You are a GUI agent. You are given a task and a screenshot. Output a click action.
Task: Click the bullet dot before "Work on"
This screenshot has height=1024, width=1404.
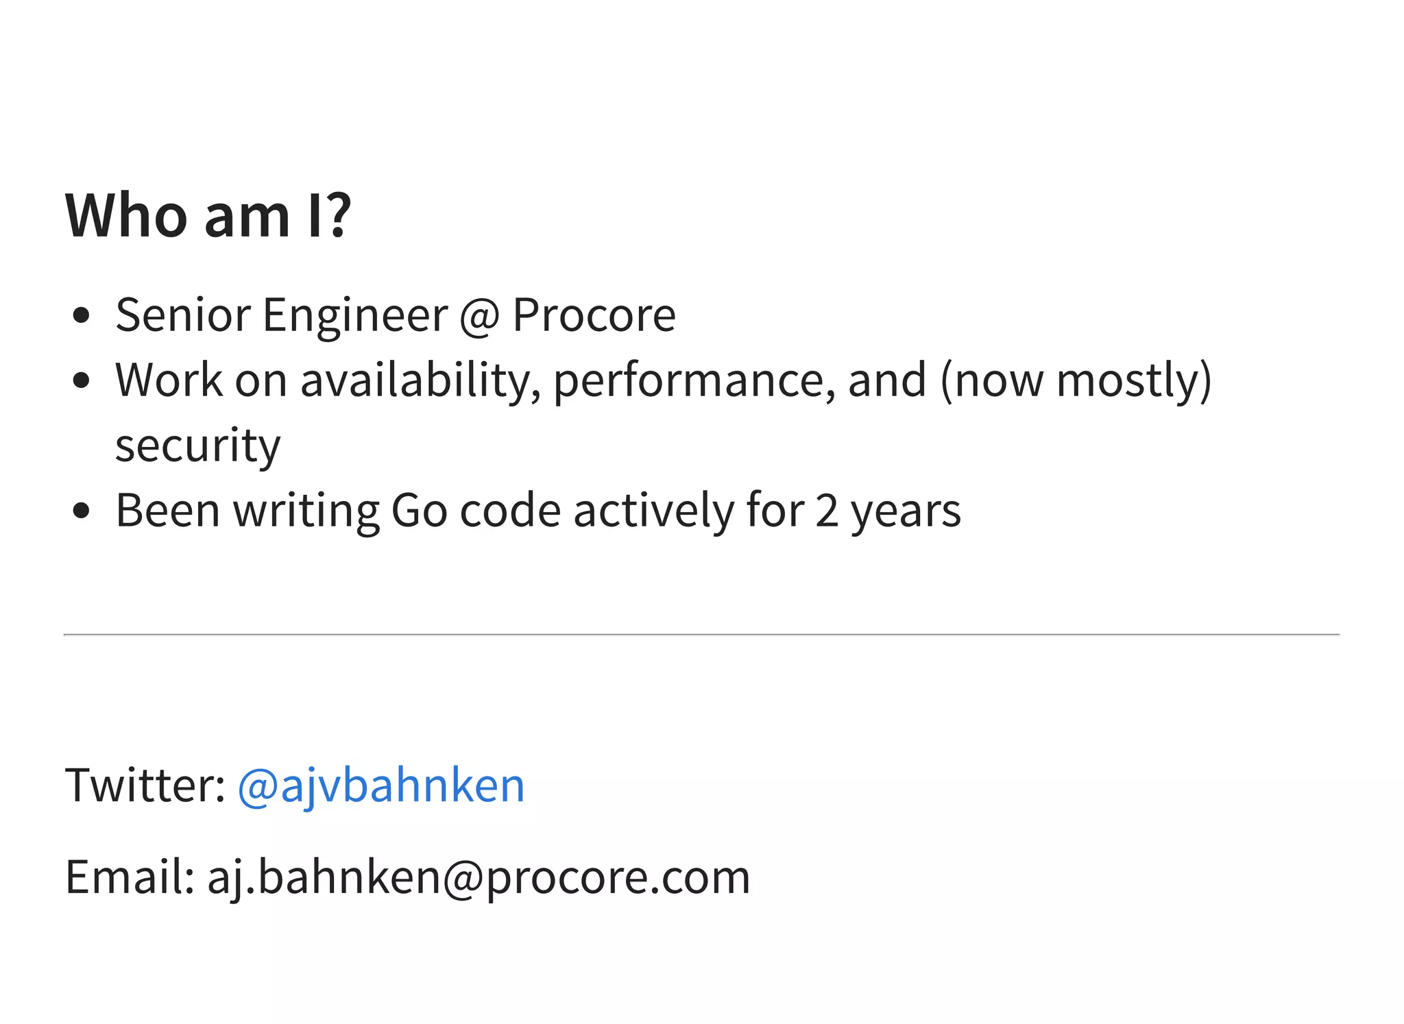(81, 380)
